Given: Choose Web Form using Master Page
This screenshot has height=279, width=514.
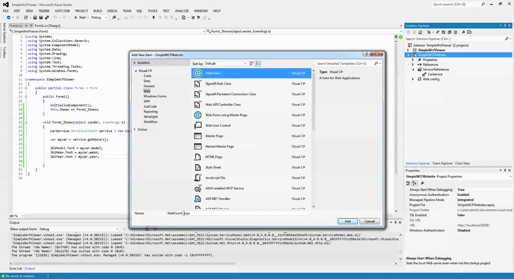Looking at the screenshot, I should tap(251, 115).
